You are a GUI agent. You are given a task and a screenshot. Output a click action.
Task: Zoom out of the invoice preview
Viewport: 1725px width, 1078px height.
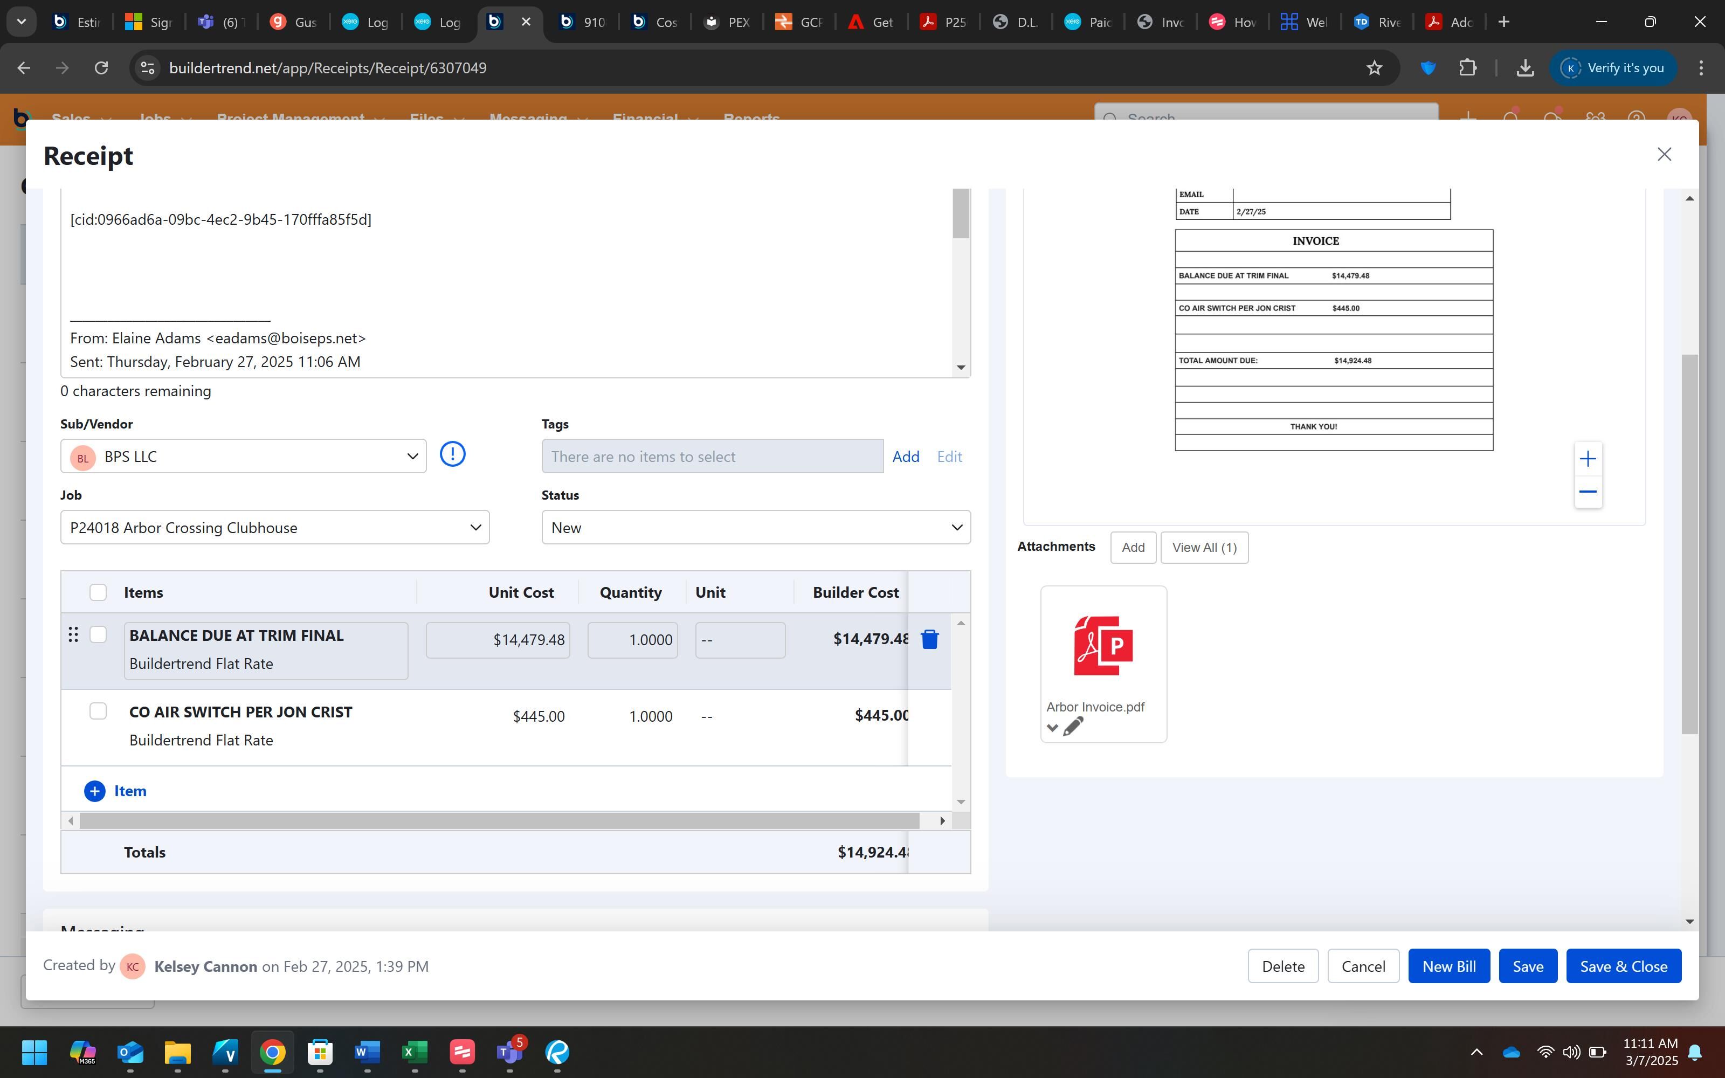click(1588, 492)
